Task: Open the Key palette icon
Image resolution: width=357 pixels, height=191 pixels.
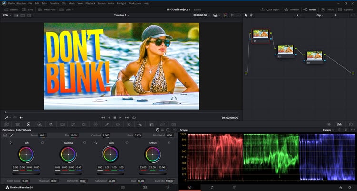Action: (151, 124)
